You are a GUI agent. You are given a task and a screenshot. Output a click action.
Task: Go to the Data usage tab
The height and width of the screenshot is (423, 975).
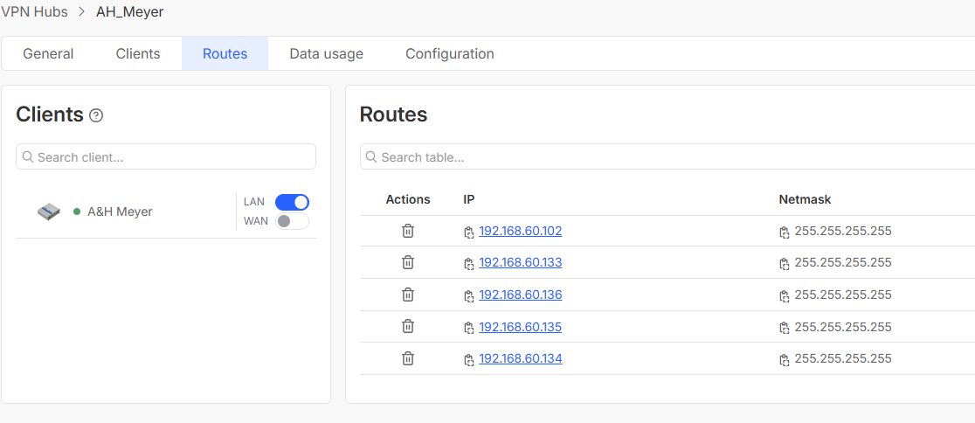(x=326, y=53)
